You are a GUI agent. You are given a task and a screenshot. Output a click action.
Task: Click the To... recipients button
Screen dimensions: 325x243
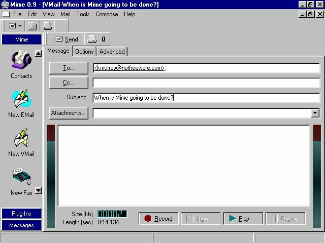tap(69, 68)
